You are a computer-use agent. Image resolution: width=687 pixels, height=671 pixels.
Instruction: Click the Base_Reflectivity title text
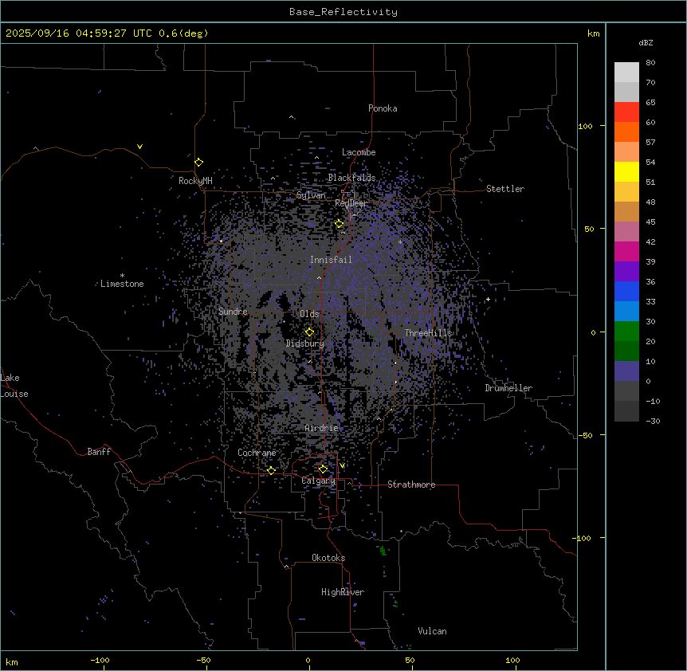coord(343,12)
